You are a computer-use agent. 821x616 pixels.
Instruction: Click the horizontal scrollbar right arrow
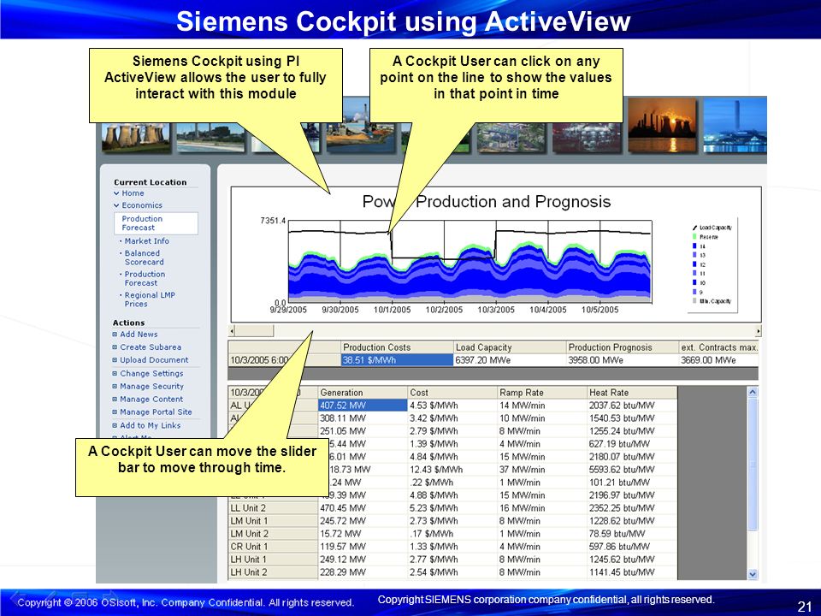[759, 331]
